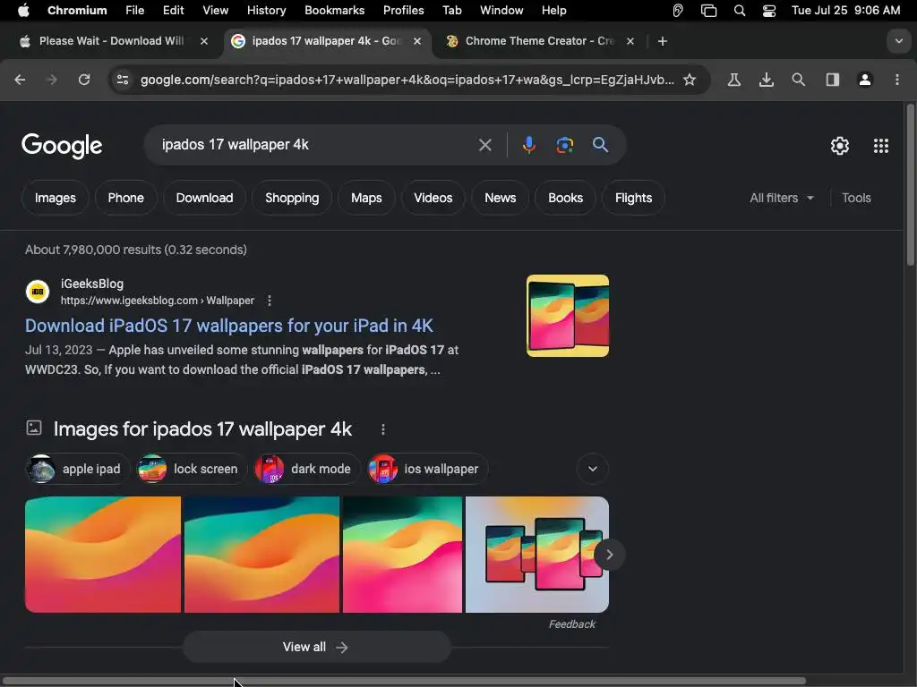
Task: Filter results by Phone
Action: pyautogui.click(x=125, y=198)
